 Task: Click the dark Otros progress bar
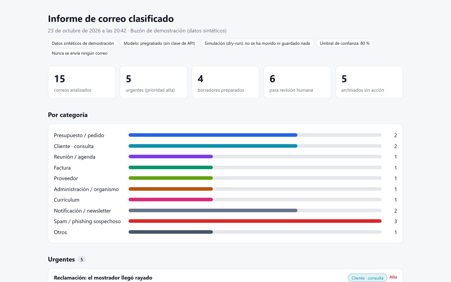tap(171, 232)
